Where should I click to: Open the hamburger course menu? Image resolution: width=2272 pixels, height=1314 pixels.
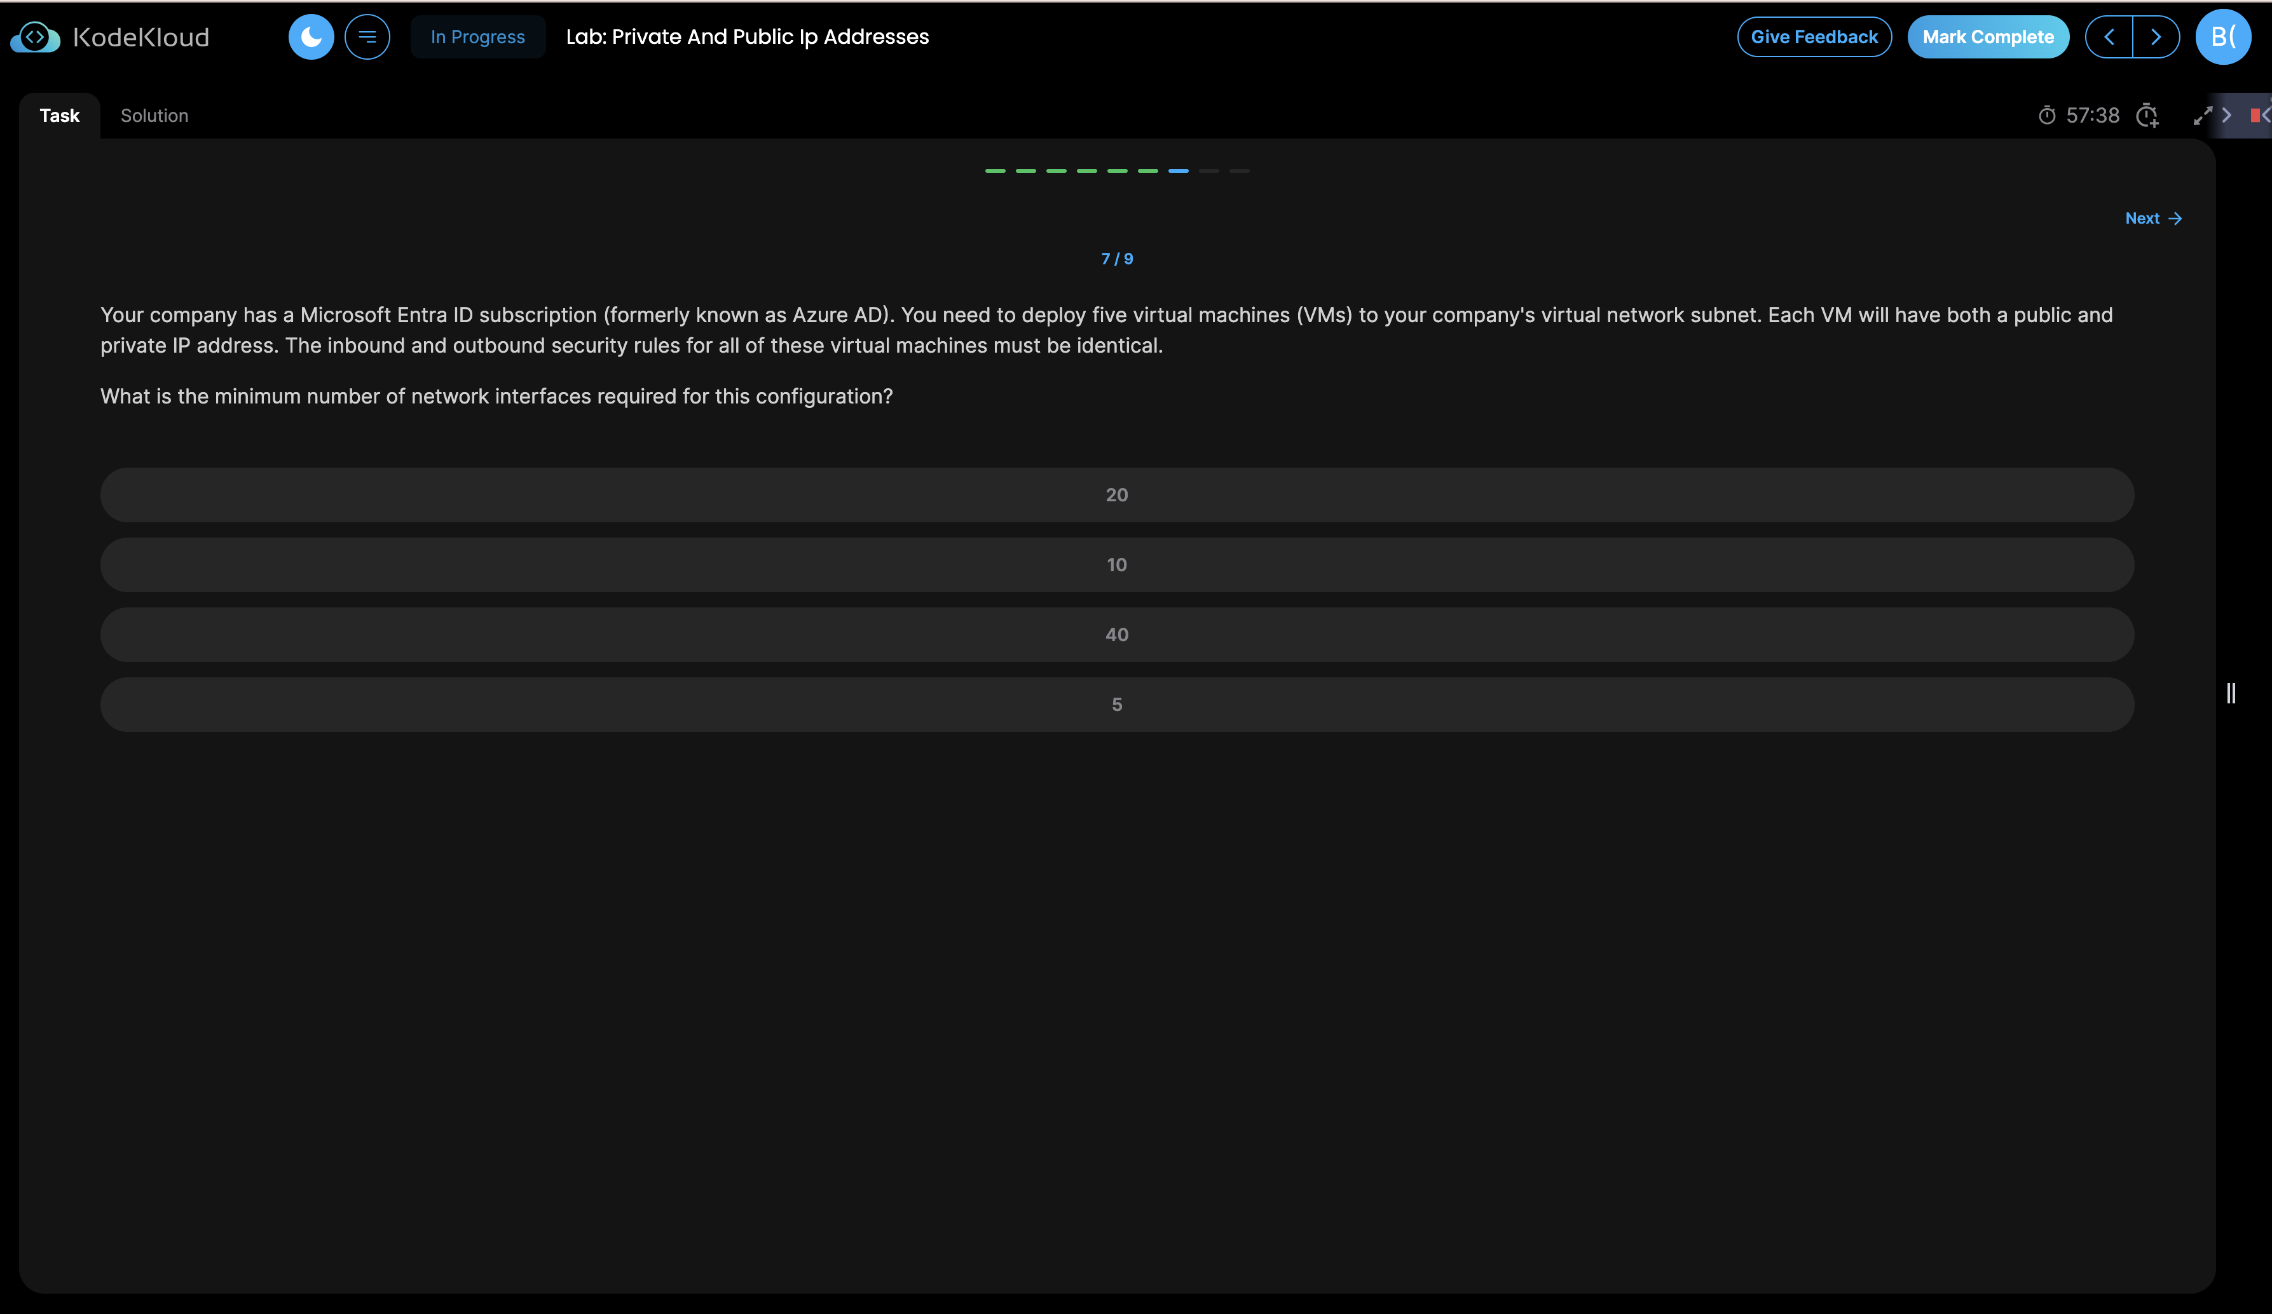[x=367, y=37]
